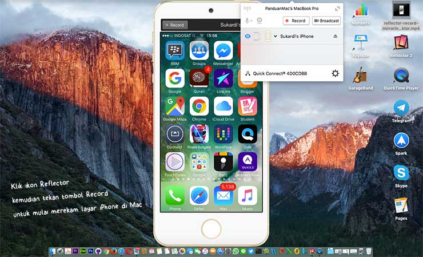This screenshot has width=423, height=257.
Task: Open Chrome in the macOS Dock
Action: point(106,251)
